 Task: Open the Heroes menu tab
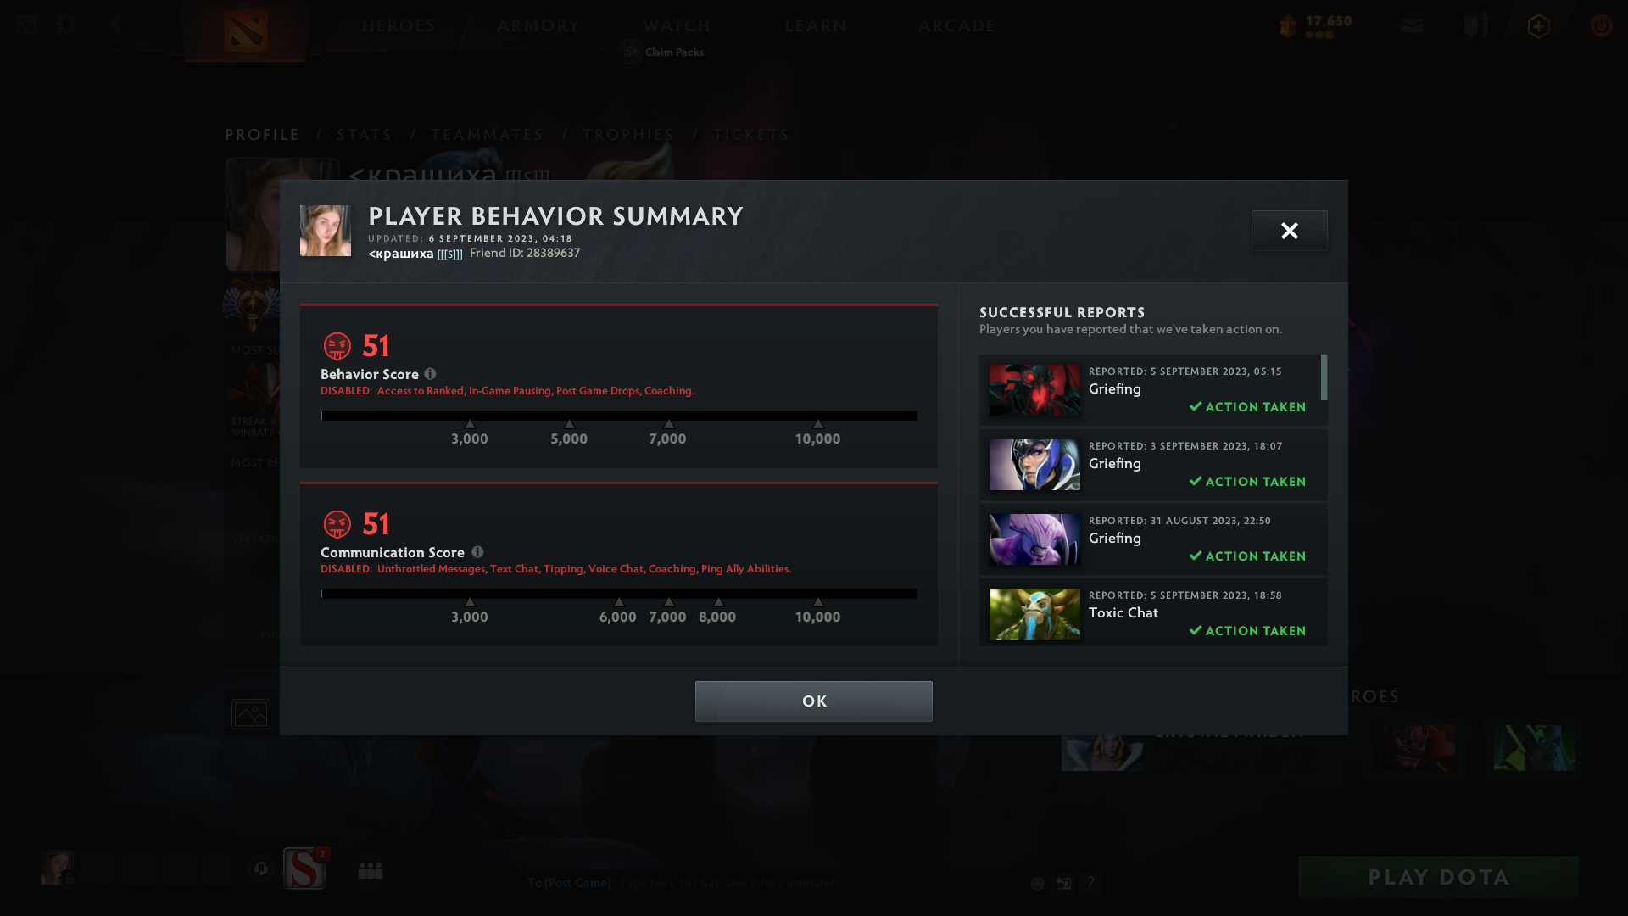(399, 25)
